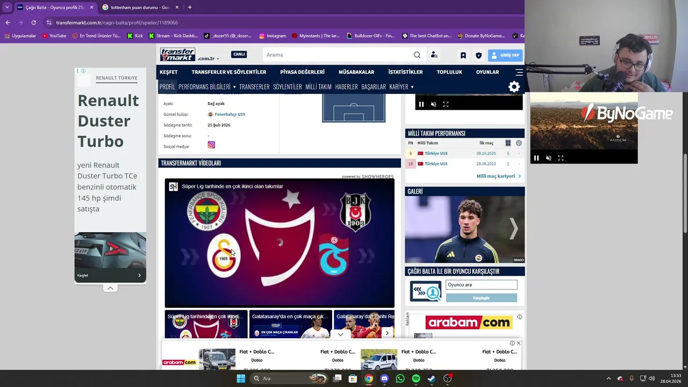This screenshot has width=688, height=387.
Task: Open the player's Instagram social media icon
Action: pos(211,145)
